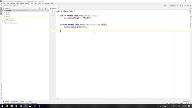Select Example.iml file in project tree
Image resolution: width=192 pixels, height=108 pixels.
tap(10, 19)
